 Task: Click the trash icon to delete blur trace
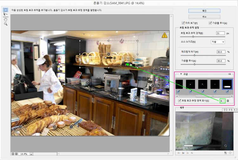pos(228,100)
